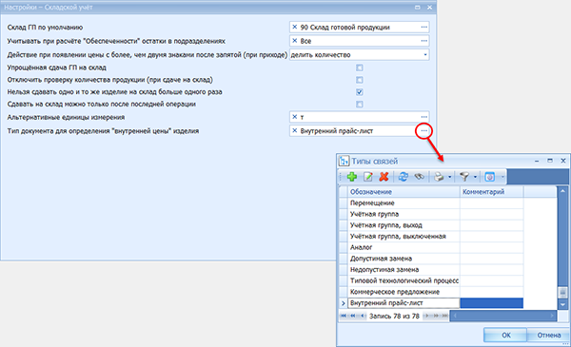Print the list with printer icon
The width and height of the screenshot is (571, 347).
tap(439, 177)
